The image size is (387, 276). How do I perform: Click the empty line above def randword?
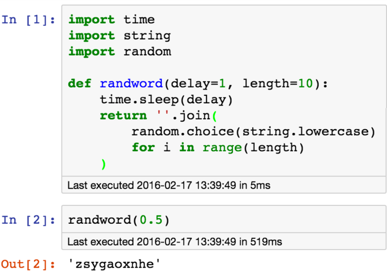pos(168,68)
